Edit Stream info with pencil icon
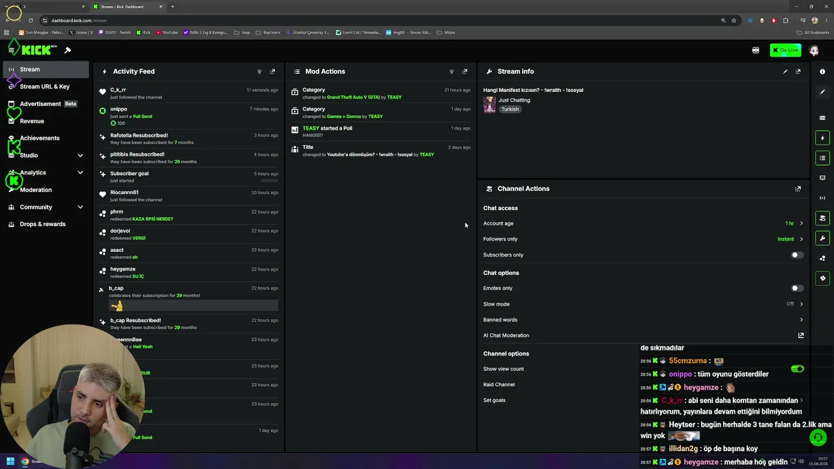 [x=785, y=72]
